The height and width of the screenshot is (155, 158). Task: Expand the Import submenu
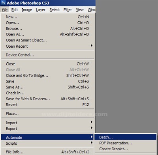[x=47, y=123]
